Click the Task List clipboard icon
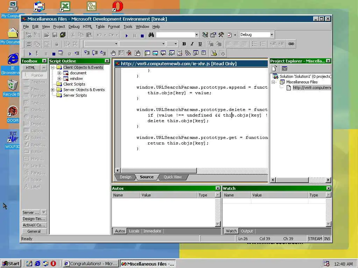The height and width of the screenshot is (268, 358). click(x=229, y=35)
